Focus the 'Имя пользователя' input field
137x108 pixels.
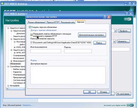[x=46, y=51]
